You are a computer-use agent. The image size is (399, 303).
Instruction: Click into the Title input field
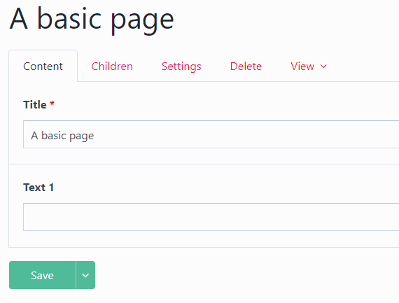pos(211,134)
